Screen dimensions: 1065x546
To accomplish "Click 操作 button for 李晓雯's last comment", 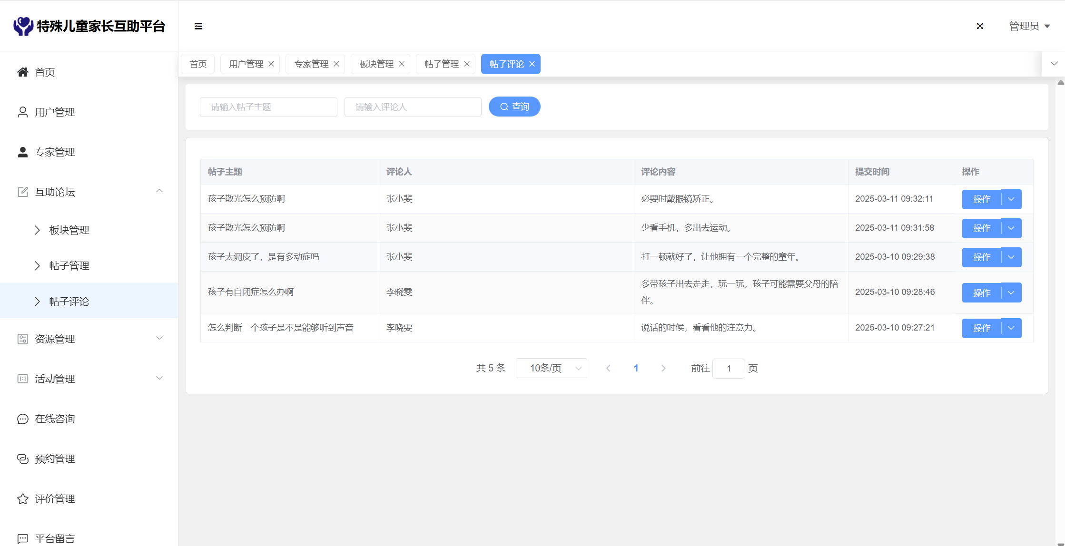I will point(981,328).
